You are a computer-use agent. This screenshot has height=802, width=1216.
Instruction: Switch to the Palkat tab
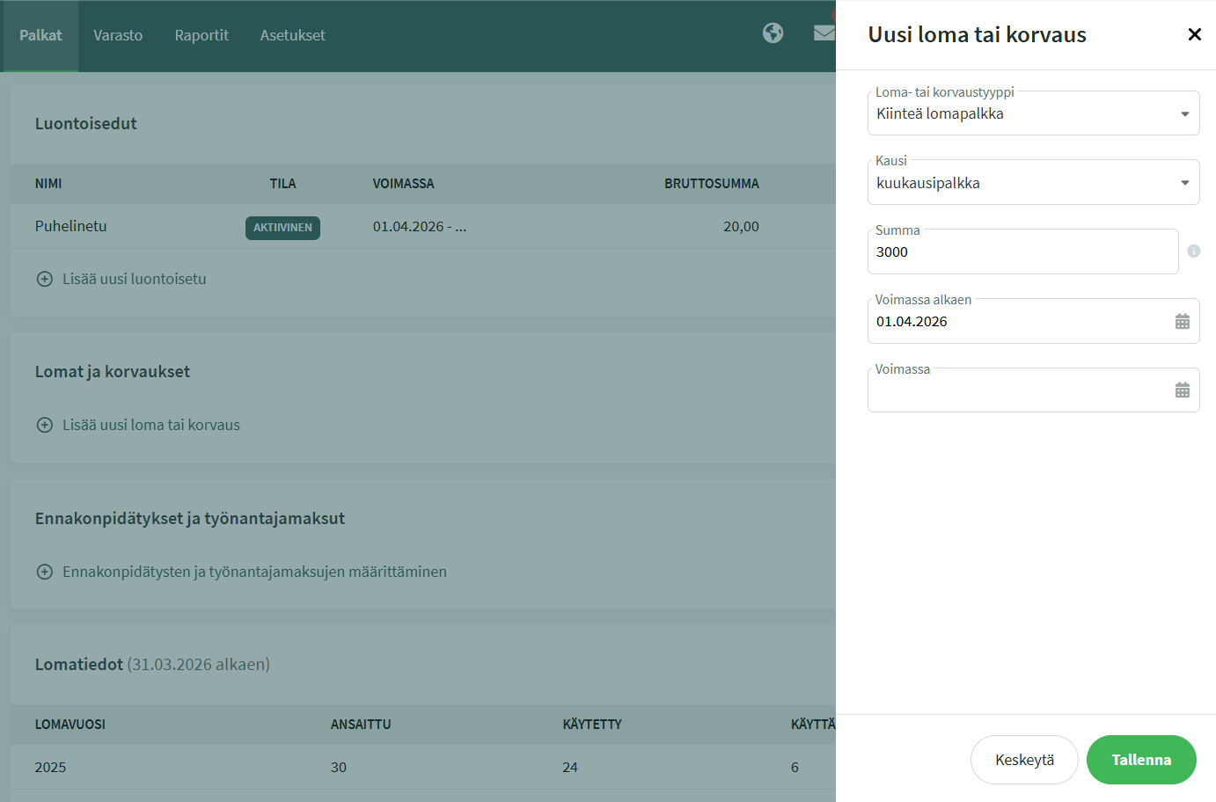pyautogui.click(x=40, y=35)
